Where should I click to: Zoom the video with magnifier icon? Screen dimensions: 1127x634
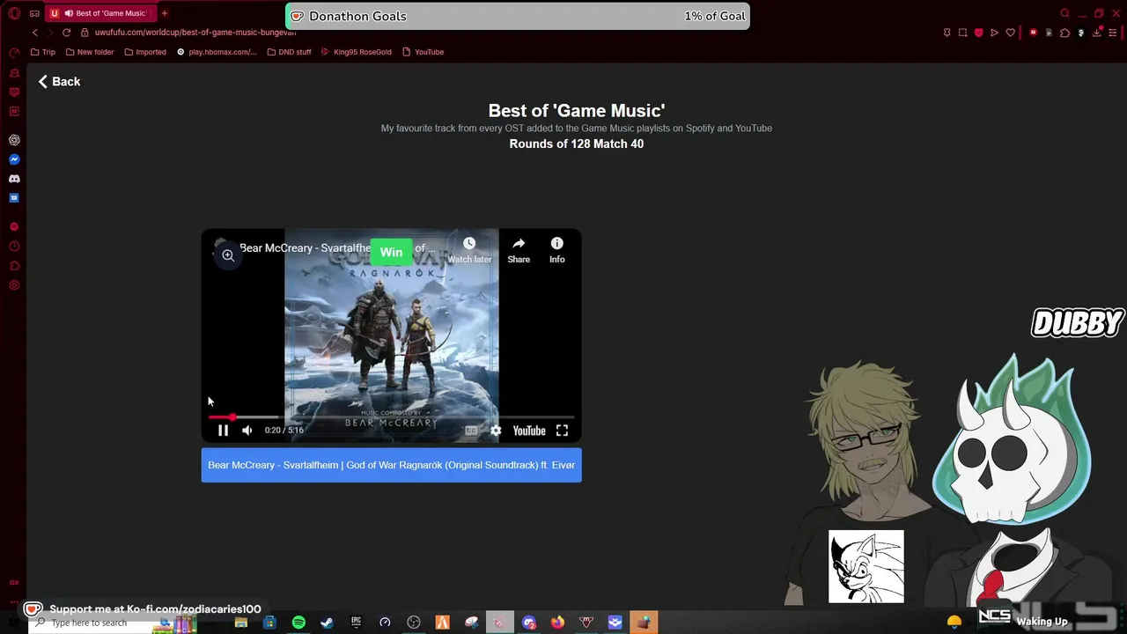pos(228,255)
